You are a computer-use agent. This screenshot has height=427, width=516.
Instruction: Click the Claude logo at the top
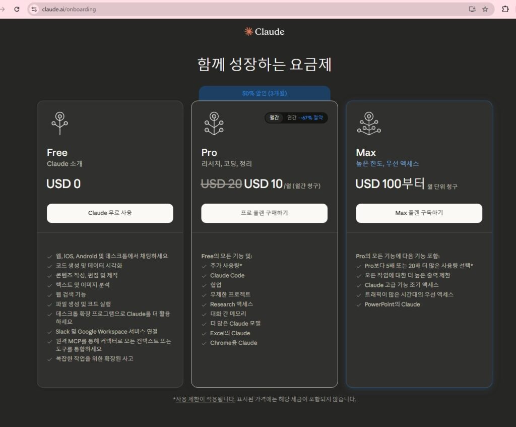(x=264, y=32)
